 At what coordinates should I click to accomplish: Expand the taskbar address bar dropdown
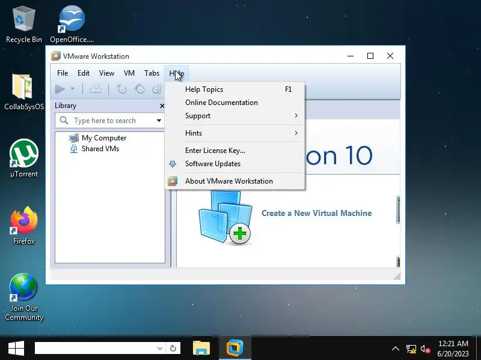[159, 348]
